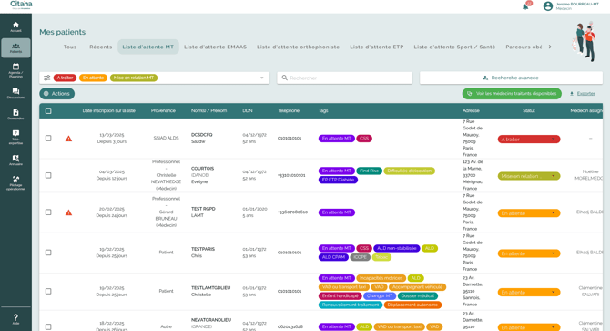This screenshot has height=331, width=610.
Task: Sort by Date inscription sur la liste
Action: (109, 111)
